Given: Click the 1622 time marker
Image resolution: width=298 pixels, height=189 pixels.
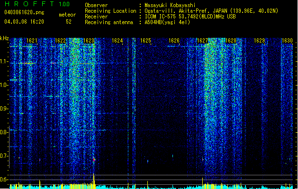Looking at the screenshot, I should pos(60,41).
